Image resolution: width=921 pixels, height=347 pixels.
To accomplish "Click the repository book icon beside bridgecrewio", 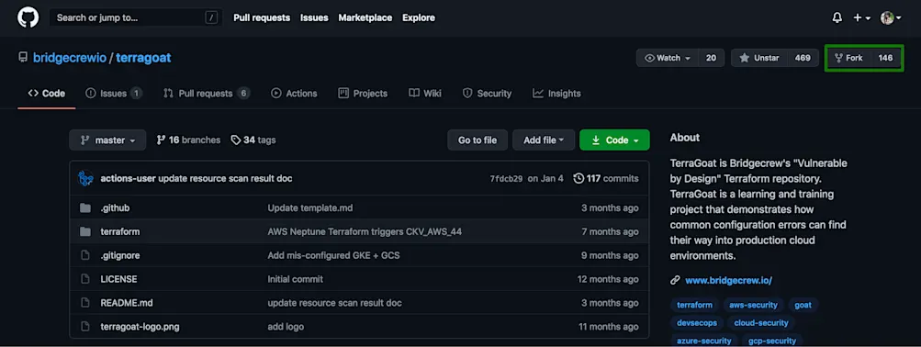I will pyautogui.click(x=23, y=58).
